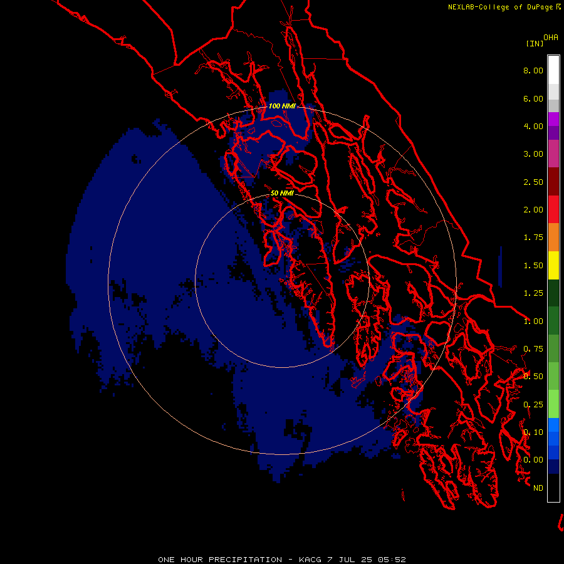Click the KACG station identifier in caption
564x564 pixels.
tap(310, 560)
